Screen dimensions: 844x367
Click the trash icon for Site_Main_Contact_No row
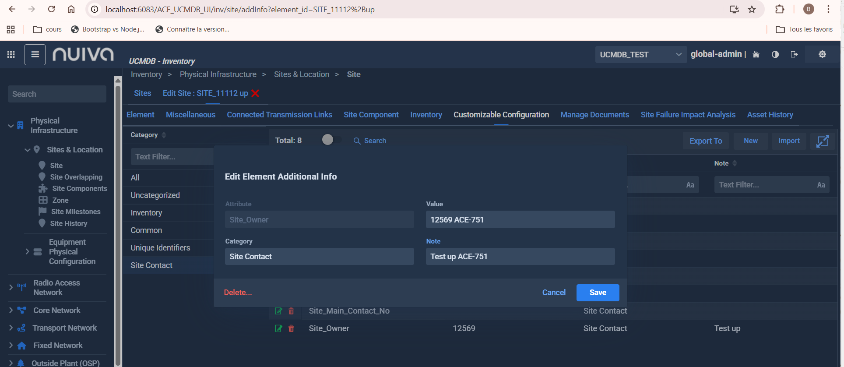[x=291, y=311]
